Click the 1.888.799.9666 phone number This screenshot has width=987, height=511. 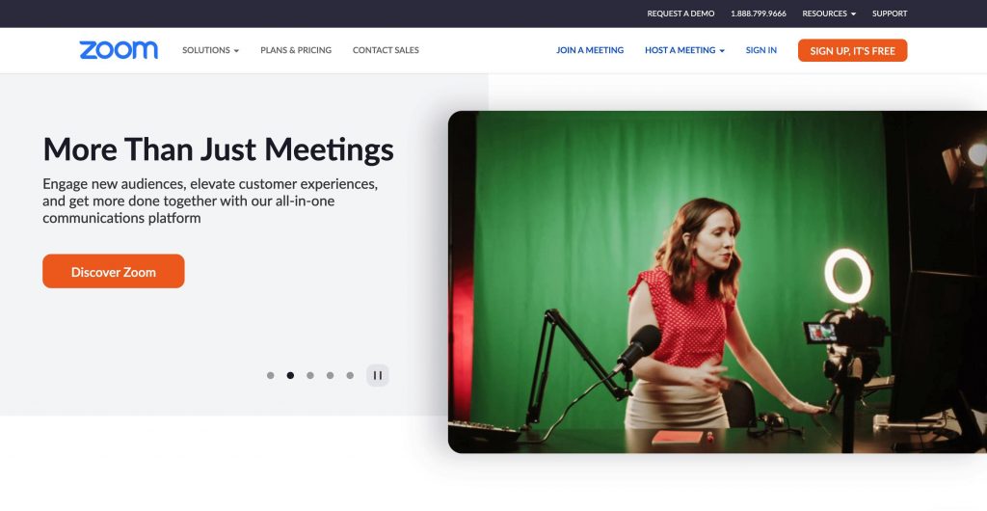[759, 13]
